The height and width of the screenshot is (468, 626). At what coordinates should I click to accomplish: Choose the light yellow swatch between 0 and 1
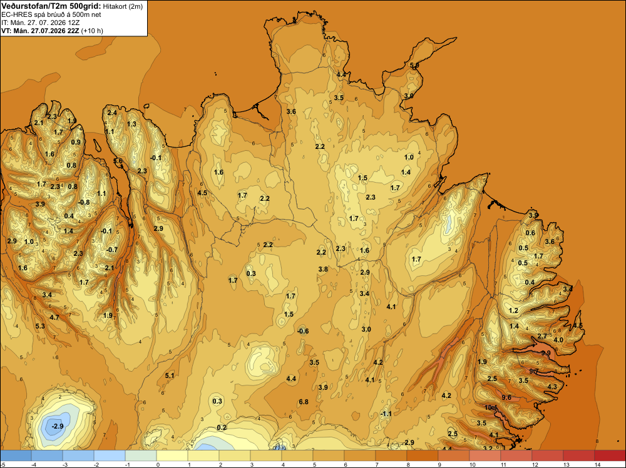pos(172,455)
